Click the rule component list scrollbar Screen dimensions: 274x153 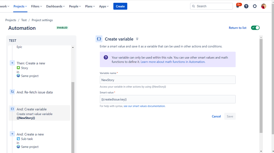click(x=73, y=117)
